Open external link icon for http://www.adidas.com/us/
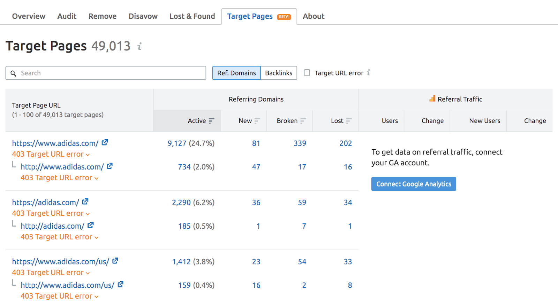Viewport: 558px width, 308px height. [120, 284]
